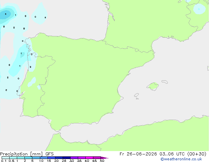Click the legend swatch between 15 and 20

[x=51, y=158]
